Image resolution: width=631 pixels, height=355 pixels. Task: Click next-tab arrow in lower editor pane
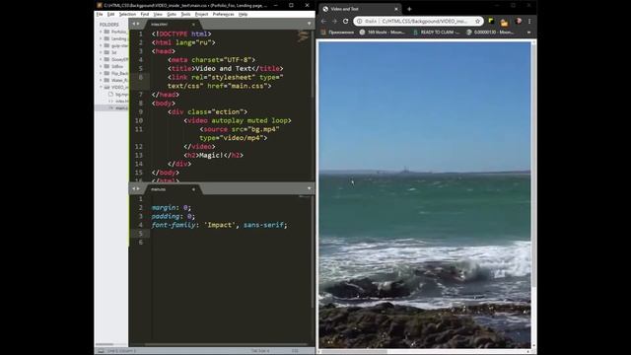coord(138,188)
